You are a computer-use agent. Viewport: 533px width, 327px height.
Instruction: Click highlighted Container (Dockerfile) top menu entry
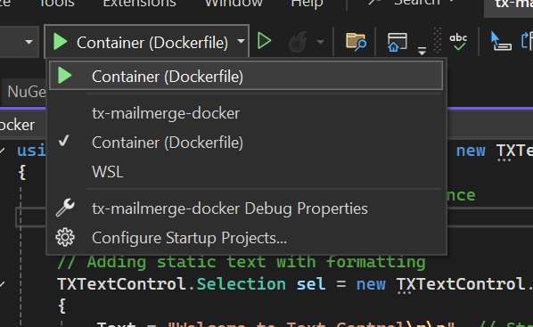pos(246,76)
